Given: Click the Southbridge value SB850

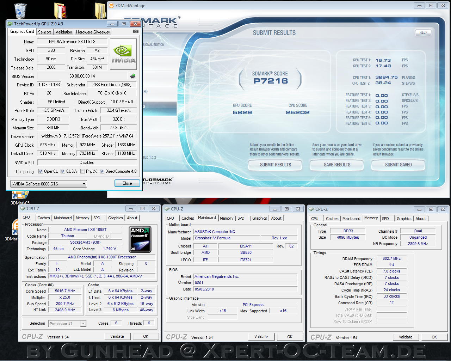Looking at the screenshot, I should [x=246, y=252].
